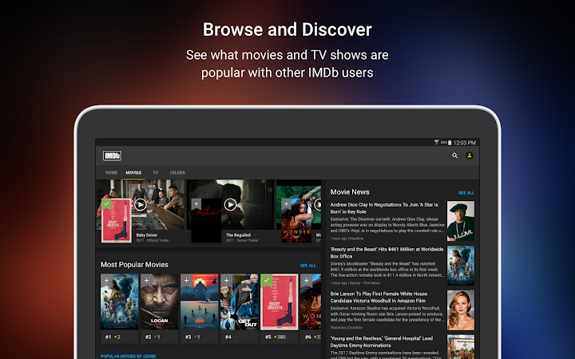Image resolution: width=575 pixels, height=359 pixels.
Task: See all Movie News
Action: pos(466,193)
